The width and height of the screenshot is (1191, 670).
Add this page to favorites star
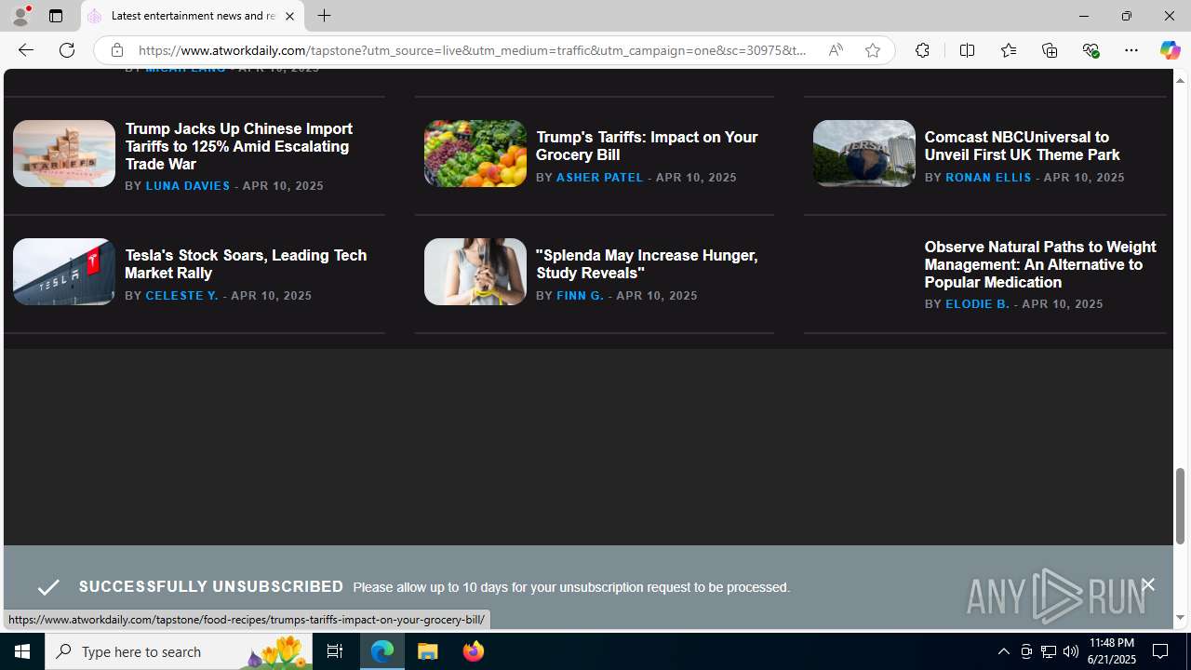[872, 50]
